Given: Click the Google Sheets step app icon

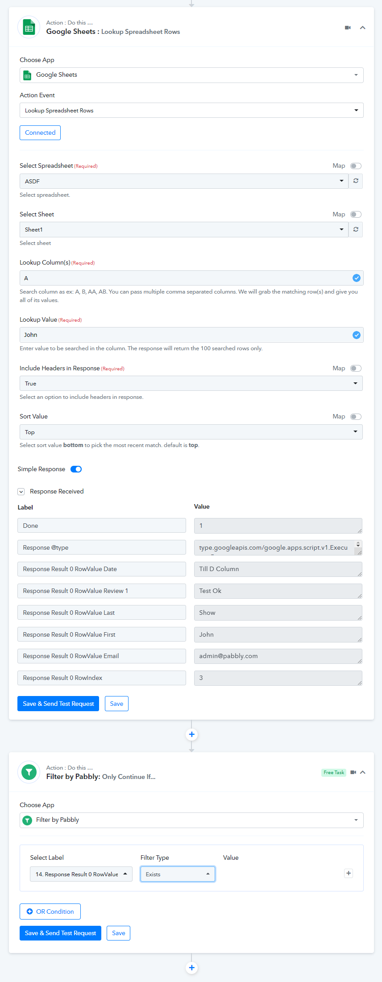Looking at the screenshot, I should tap(29, 27).
